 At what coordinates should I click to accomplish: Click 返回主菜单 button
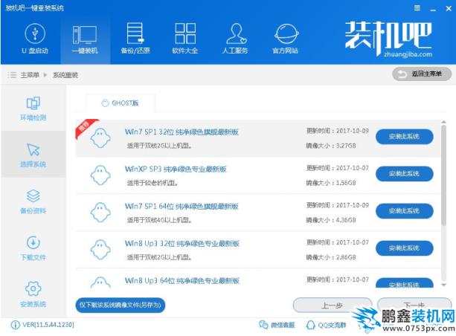tap(422, 74)
